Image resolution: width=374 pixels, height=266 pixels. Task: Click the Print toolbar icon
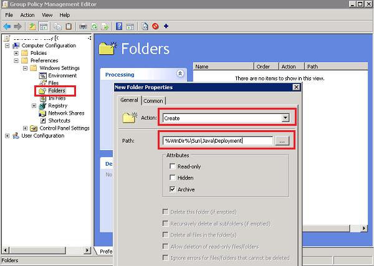point(84,27)
